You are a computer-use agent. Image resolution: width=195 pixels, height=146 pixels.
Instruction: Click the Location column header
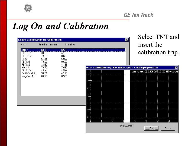70,45
